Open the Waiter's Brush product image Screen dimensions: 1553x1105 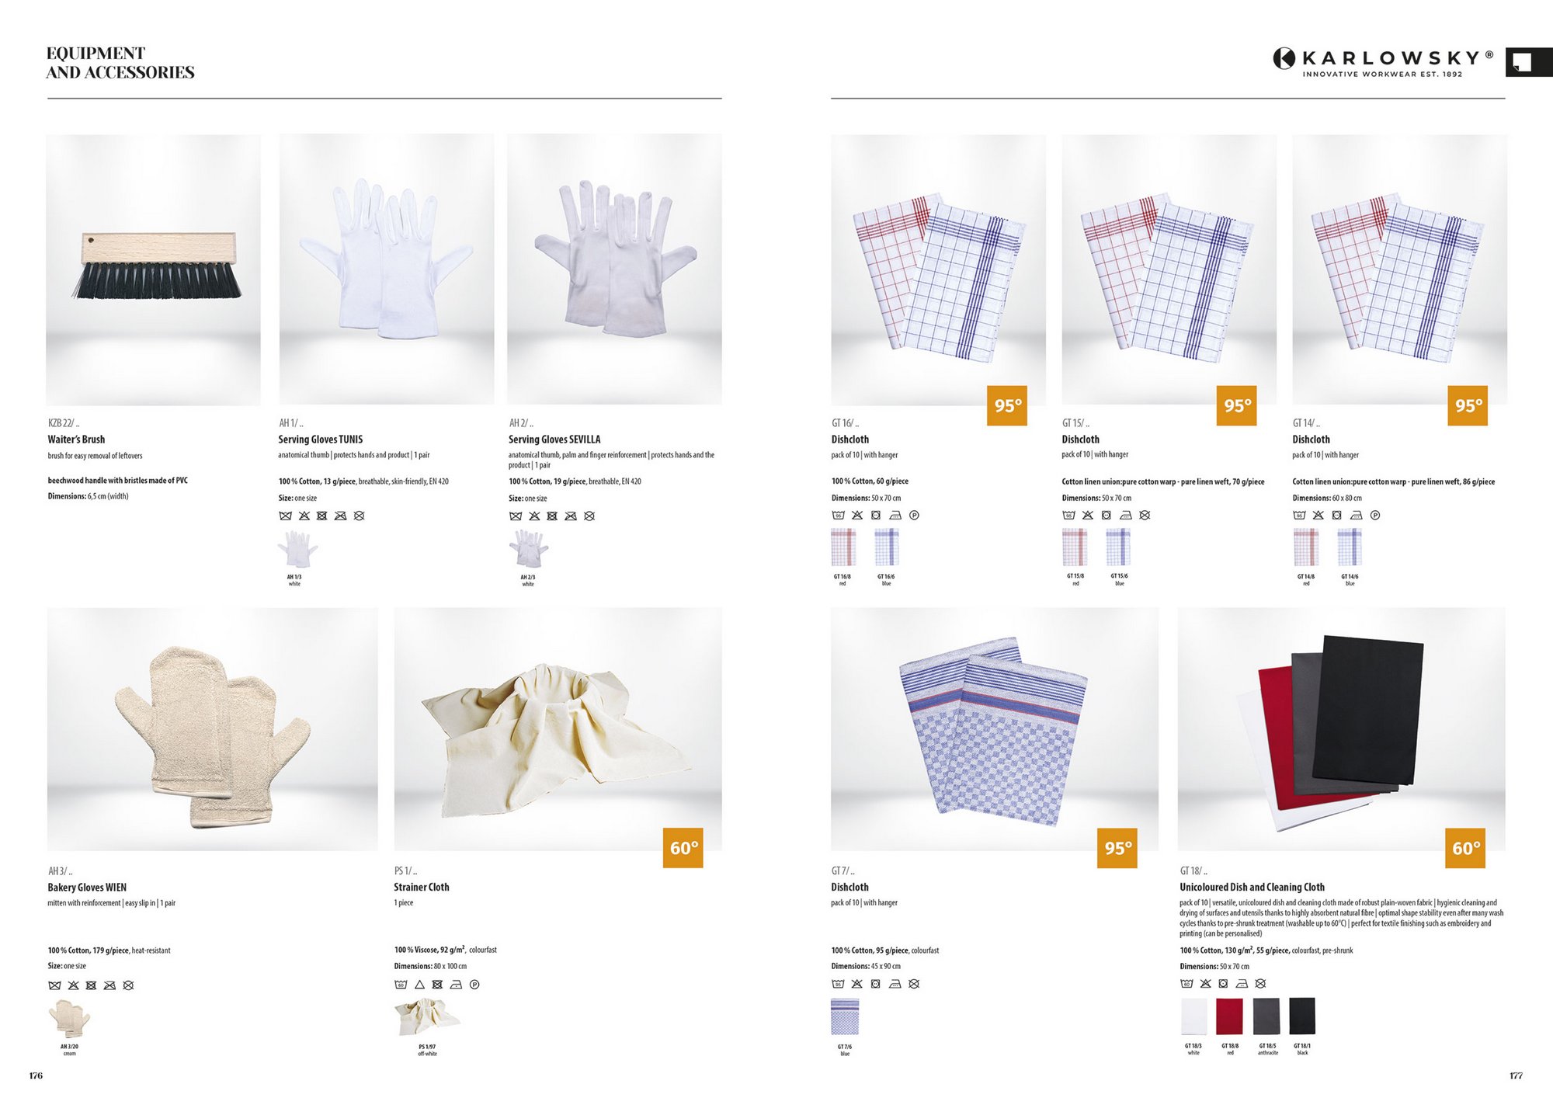pyautogui.click(x=154, y=269)
